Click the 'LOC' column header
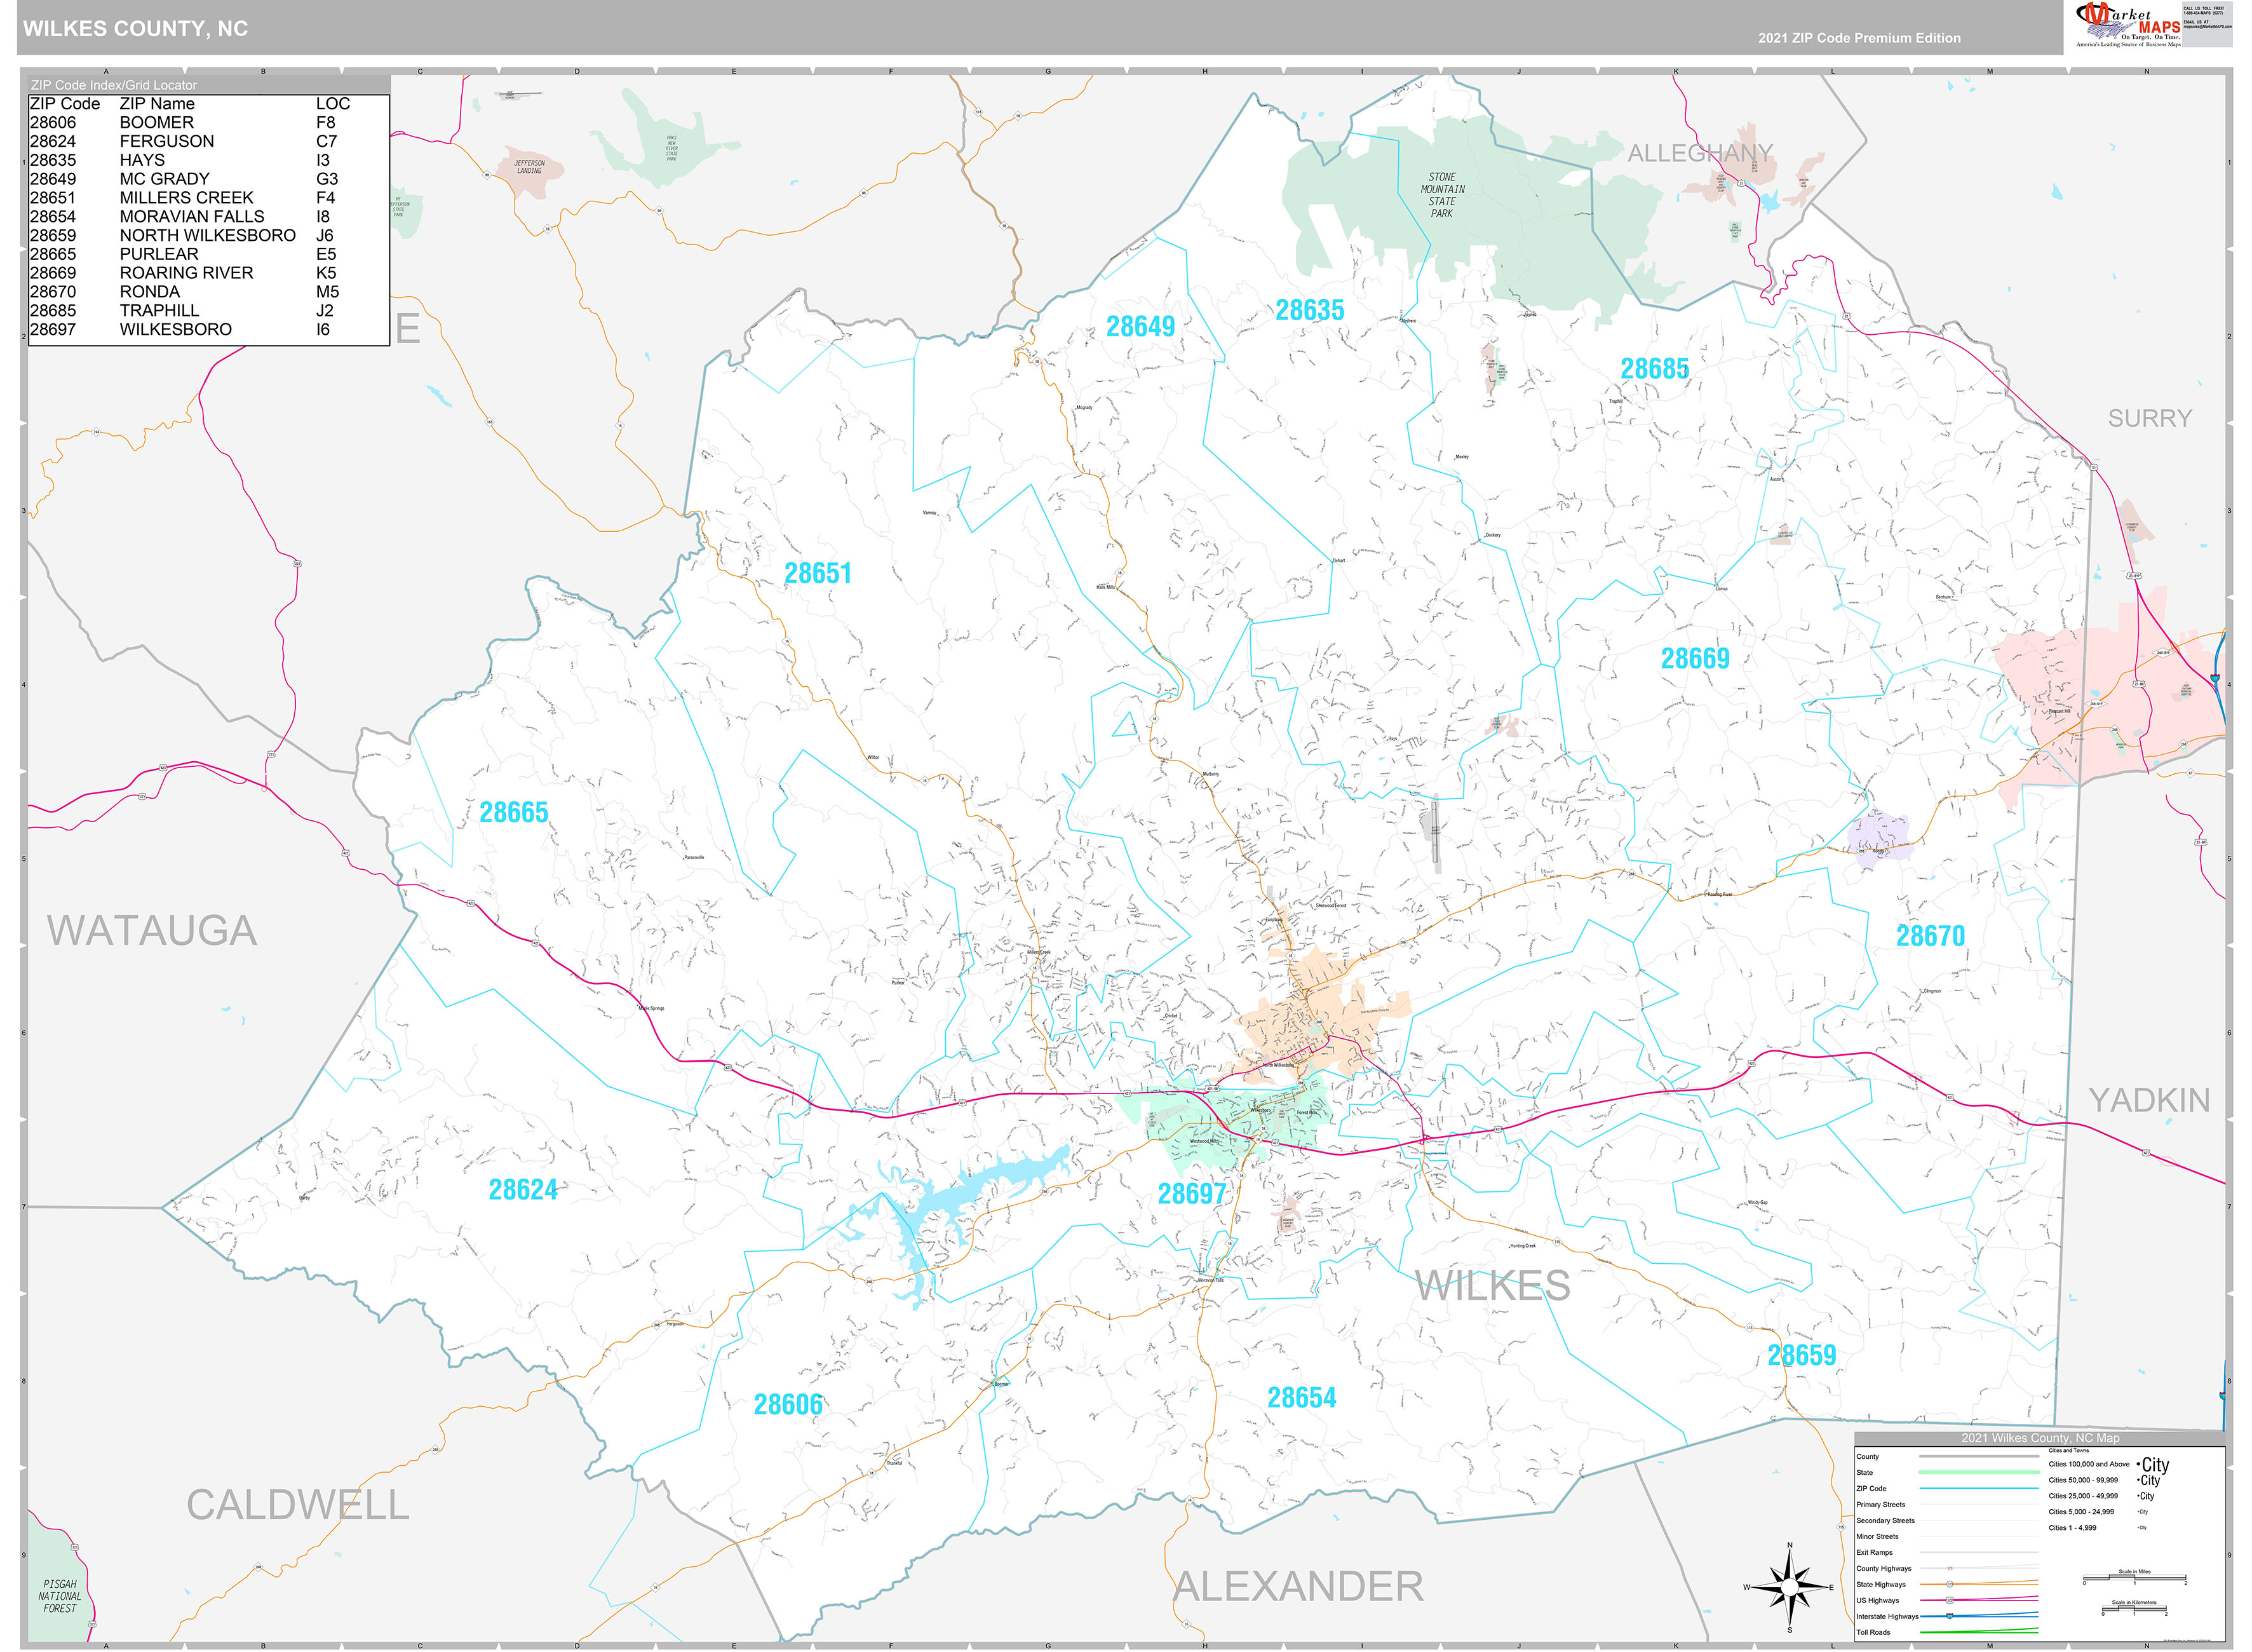 click(333, 104)
